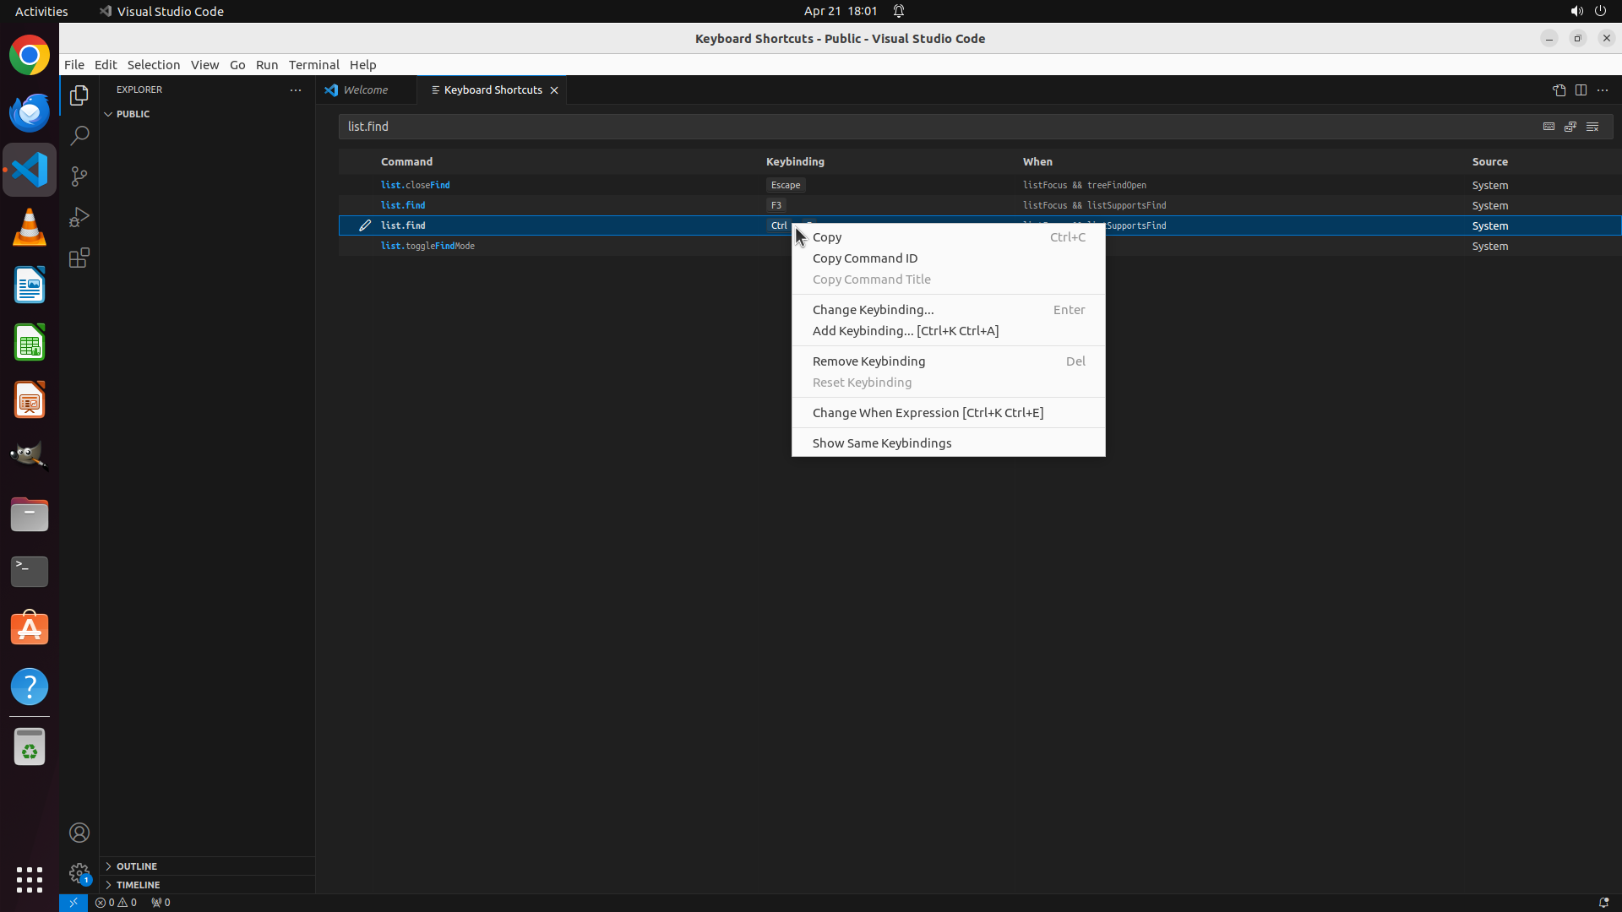Focus the list.find search field
This screenshot has height=912, width=1622.
point(929,127)
